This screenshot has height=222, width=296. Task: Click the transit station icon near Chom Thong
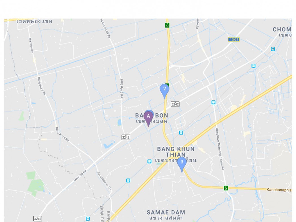(273, 49)
